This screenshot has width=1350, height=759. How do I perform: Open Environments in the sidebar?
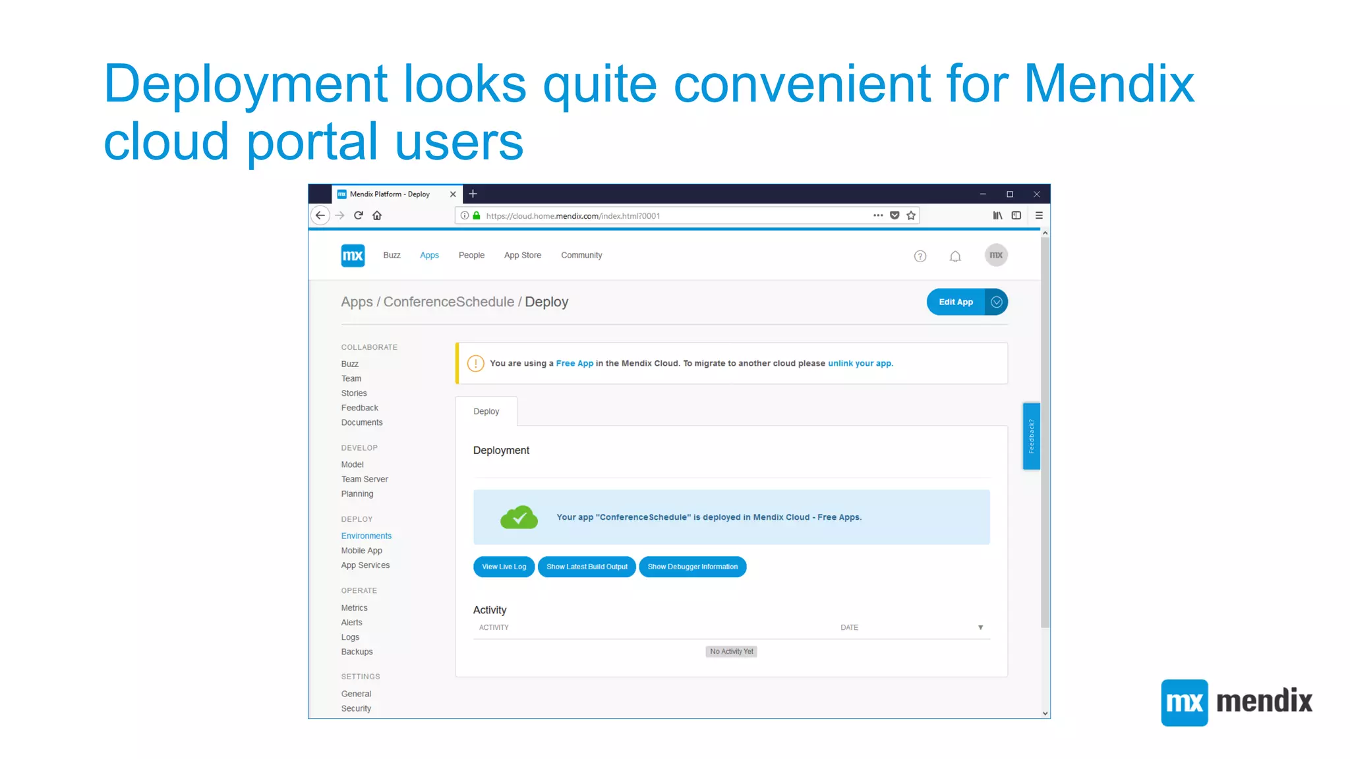[x=367, y=536]
